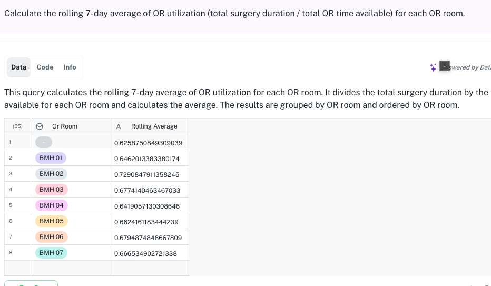Open the Rolling Average column header

150,126
